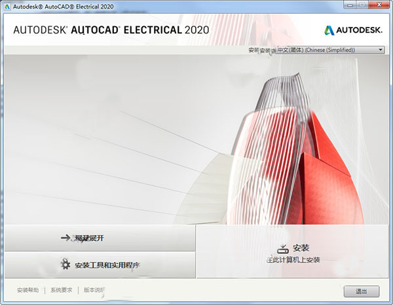Click the Autodesk logo at top right
This screenshot has width=393, height=305.
point(354,29)
